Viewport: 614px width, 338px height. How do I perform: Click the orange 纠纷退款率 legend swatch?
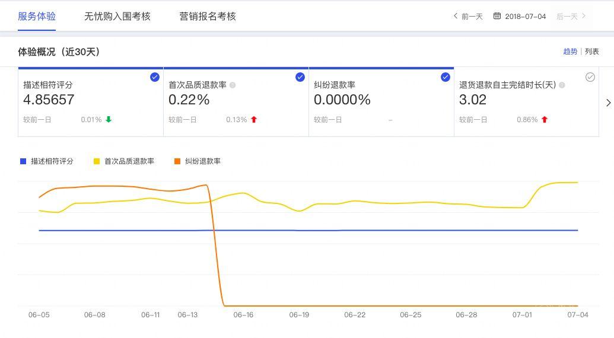coord(177,161)
